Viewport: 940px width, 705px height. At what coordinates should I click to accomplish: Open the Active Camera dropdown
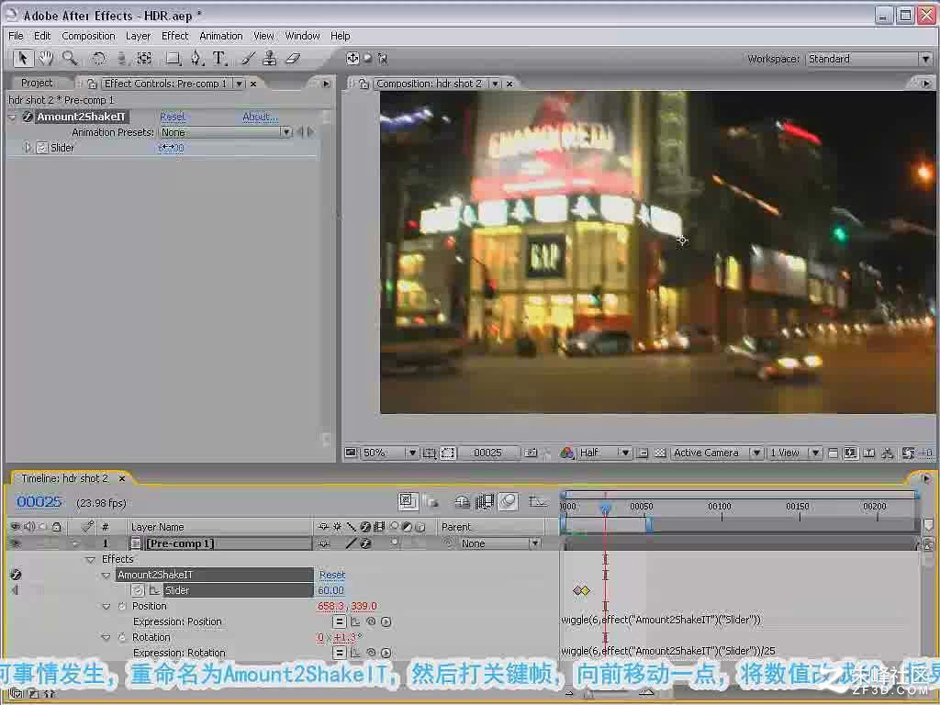[716, 453]
